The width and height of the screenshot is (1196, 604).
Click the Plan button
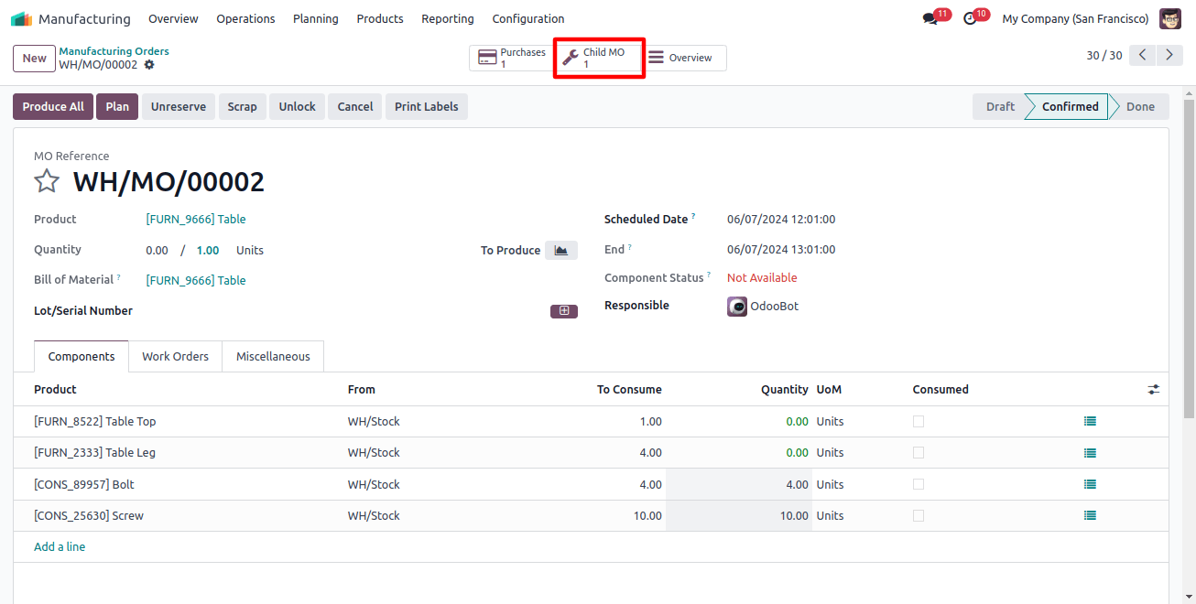point(117,107)
